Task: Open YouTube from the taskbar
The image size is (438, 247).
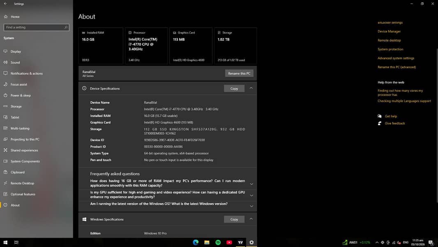Action: 229,242
